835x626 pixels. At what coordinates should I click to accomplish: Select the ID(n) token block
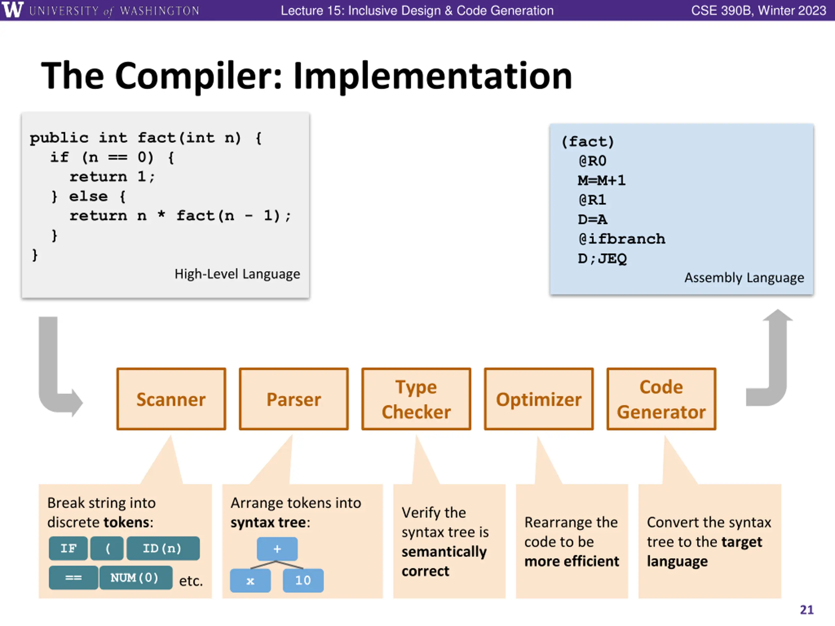coord(163,548)
